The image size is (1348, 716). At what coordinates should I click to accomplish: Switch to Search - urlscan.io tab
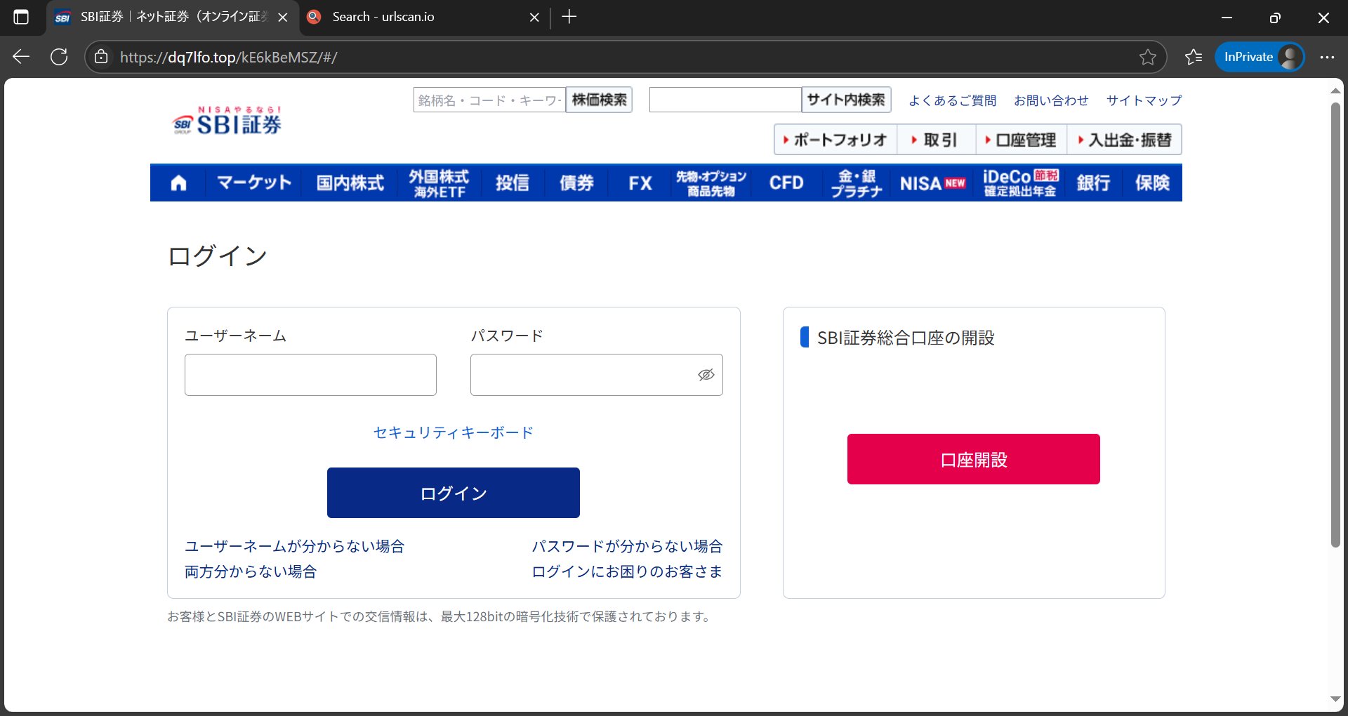pos(423,17)
